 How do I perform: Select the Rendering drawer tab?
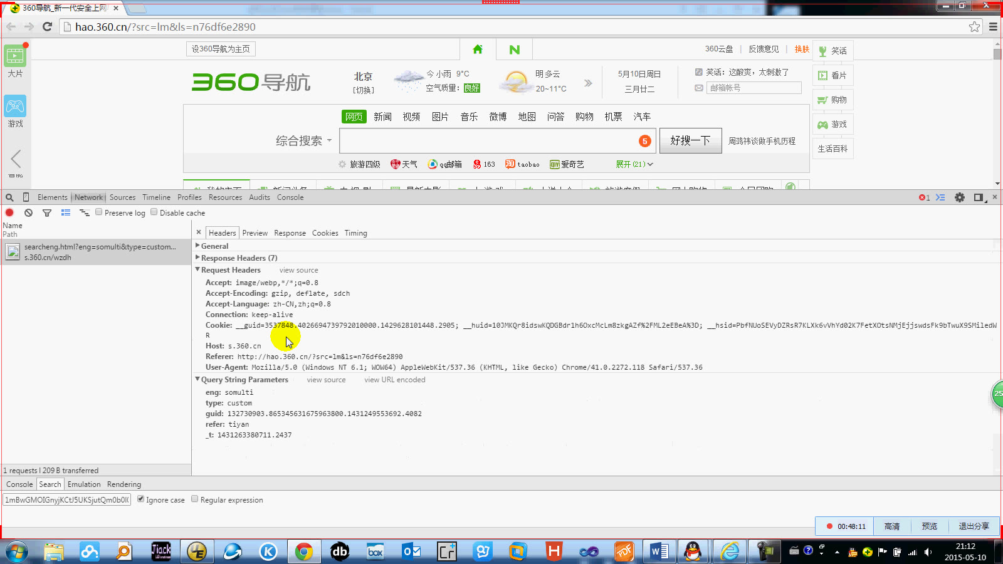(x=124, y=484)
